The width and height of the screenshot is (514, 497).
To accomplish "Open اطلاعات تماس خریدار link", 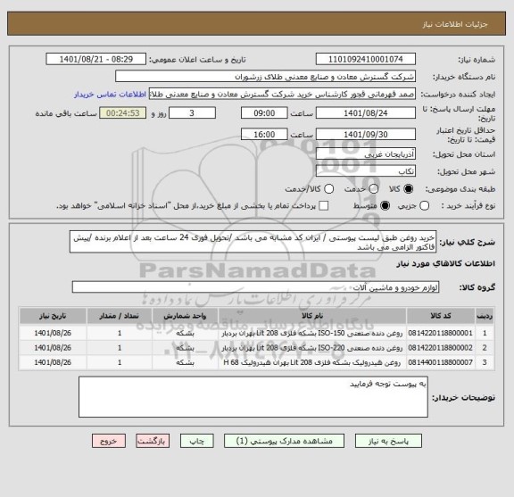I will click(110, 95).
